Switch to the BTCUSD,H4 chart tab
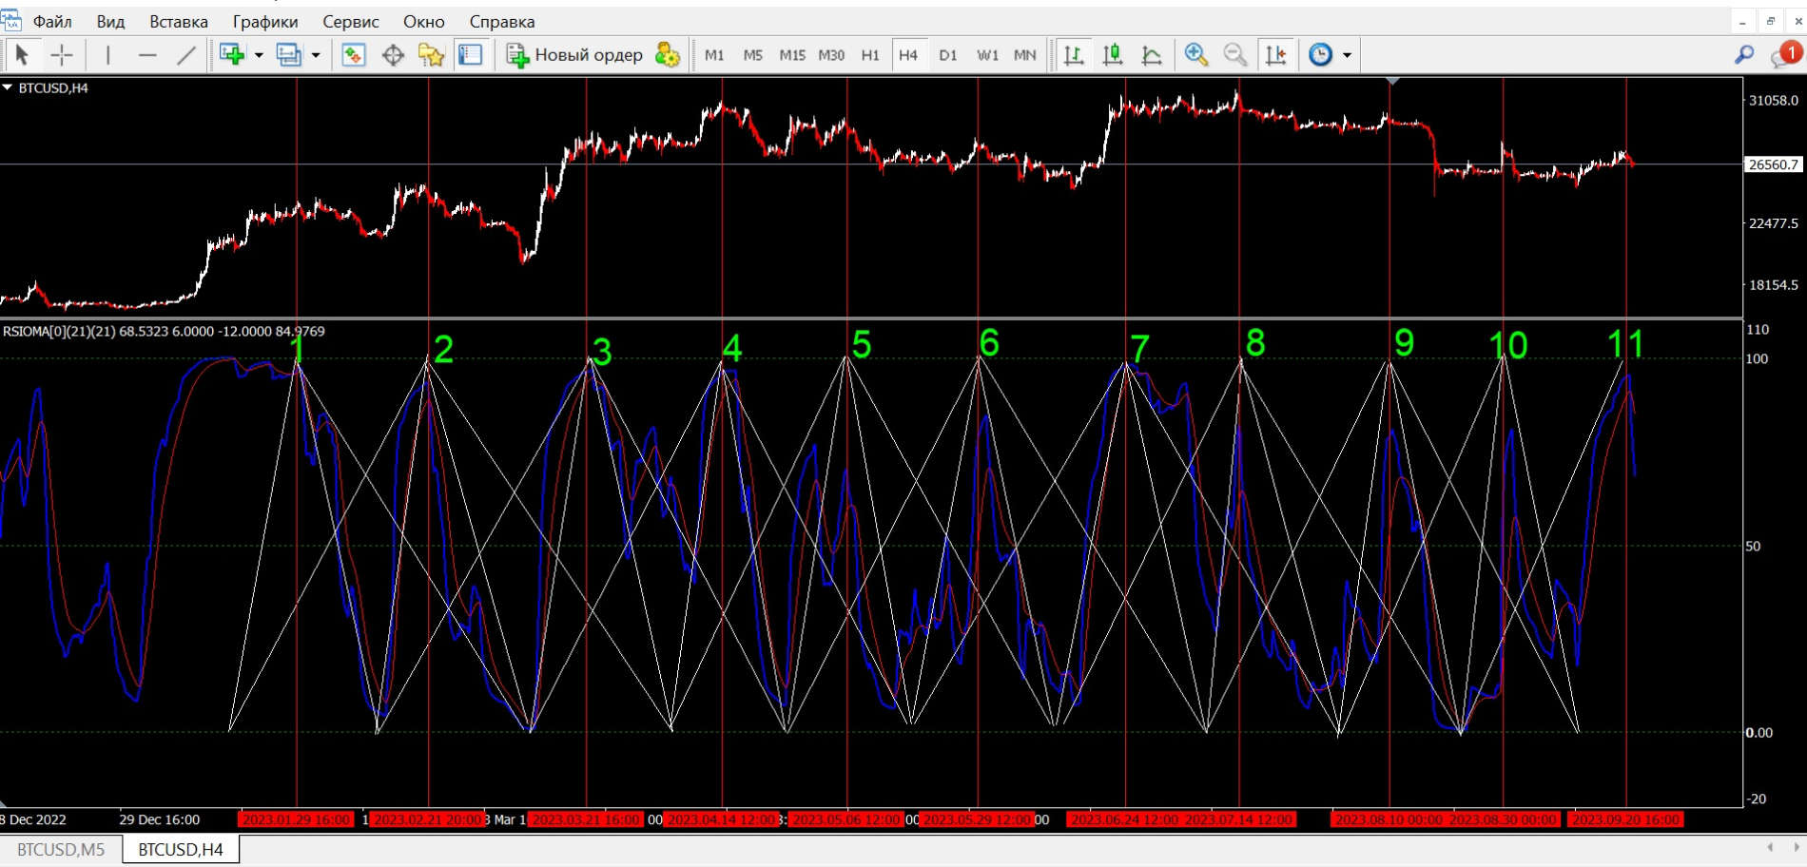 [181, 849]
